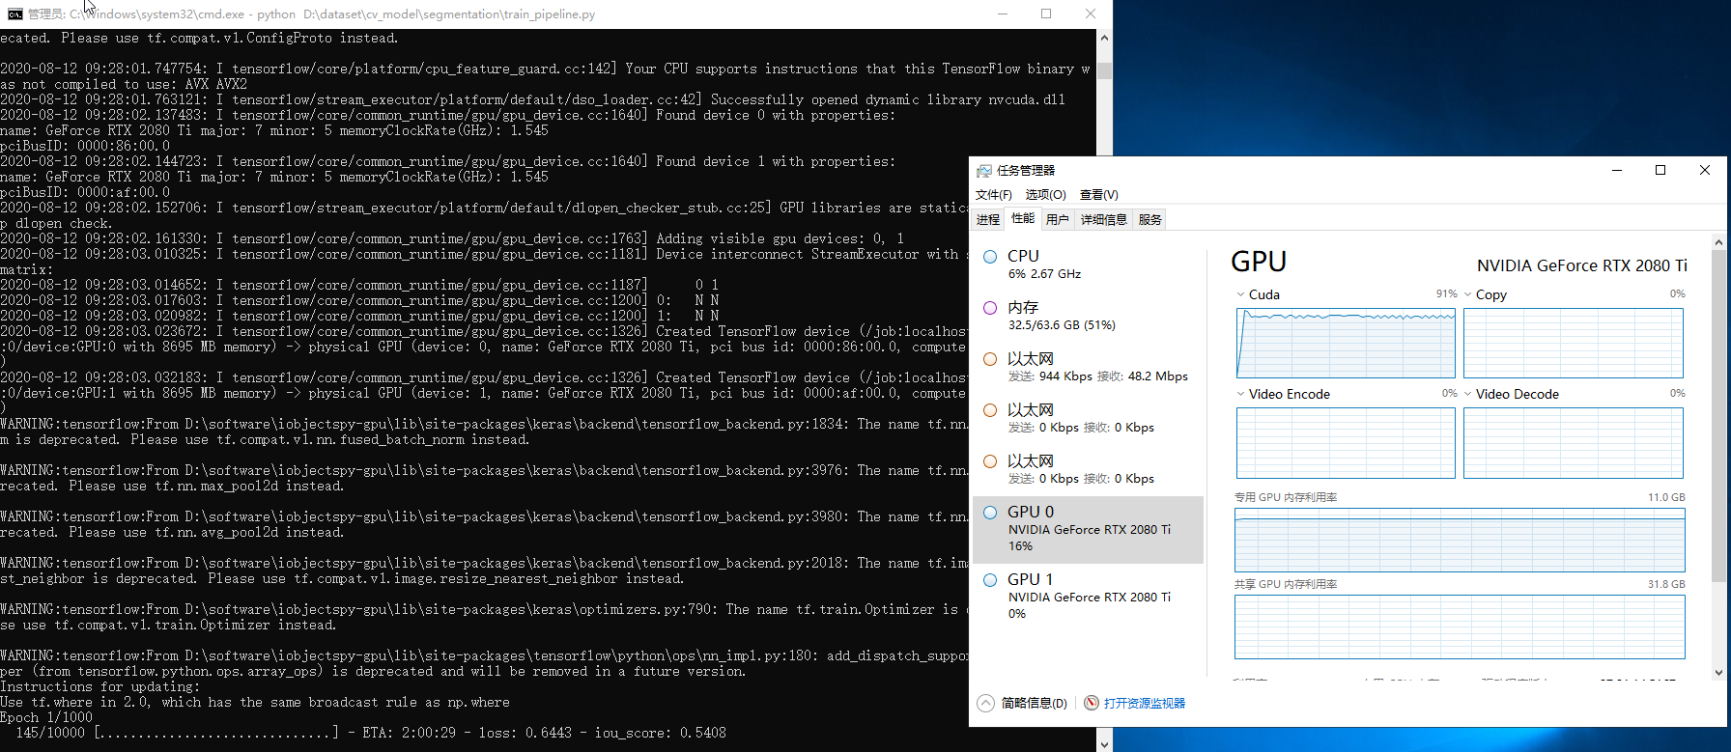Click the 专用 GPU 内存利用率 graph
1731x752 pixels.
click(1460, 541)
